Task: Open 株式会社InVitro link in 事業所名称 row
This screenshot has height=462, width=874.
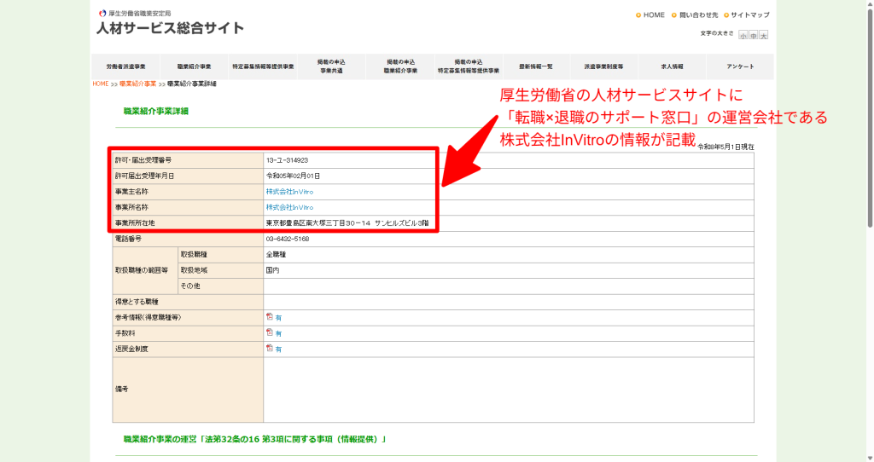Action: coord(289,207)
